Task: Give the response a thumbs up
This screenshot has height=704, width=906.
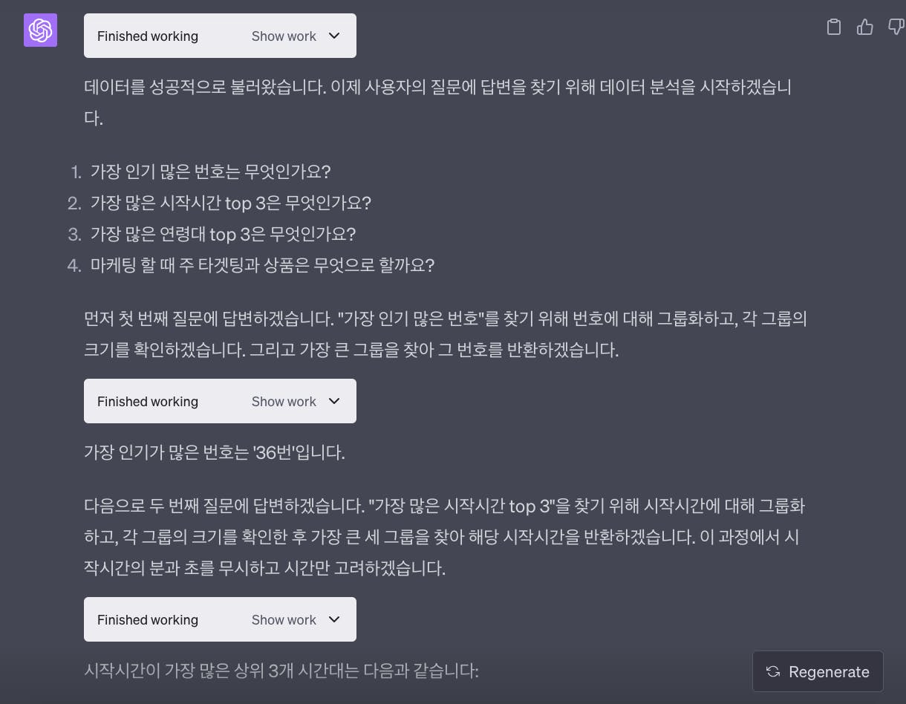Action: click(x=864, y=27)
